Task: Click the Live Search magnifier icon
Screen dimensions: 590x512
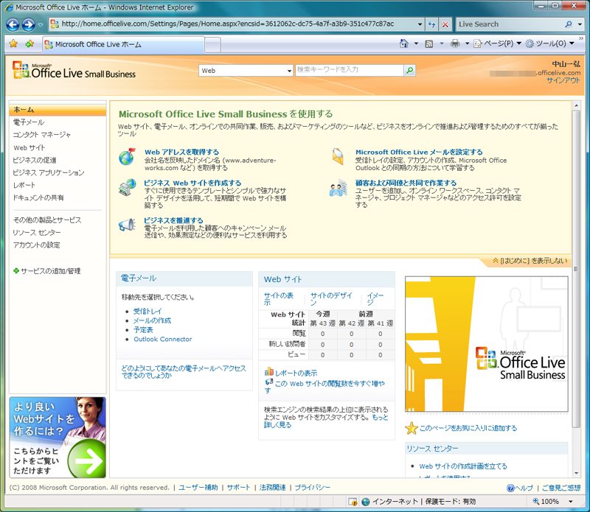Action: click(569, 24)
